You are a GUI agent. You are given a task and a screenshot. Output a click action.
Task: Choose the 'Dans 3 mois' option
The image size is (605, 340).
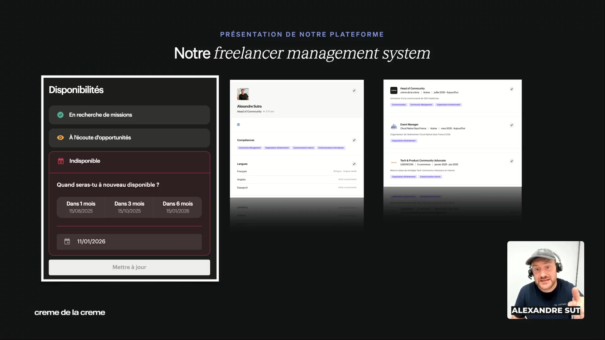click(x=129, y=207)
